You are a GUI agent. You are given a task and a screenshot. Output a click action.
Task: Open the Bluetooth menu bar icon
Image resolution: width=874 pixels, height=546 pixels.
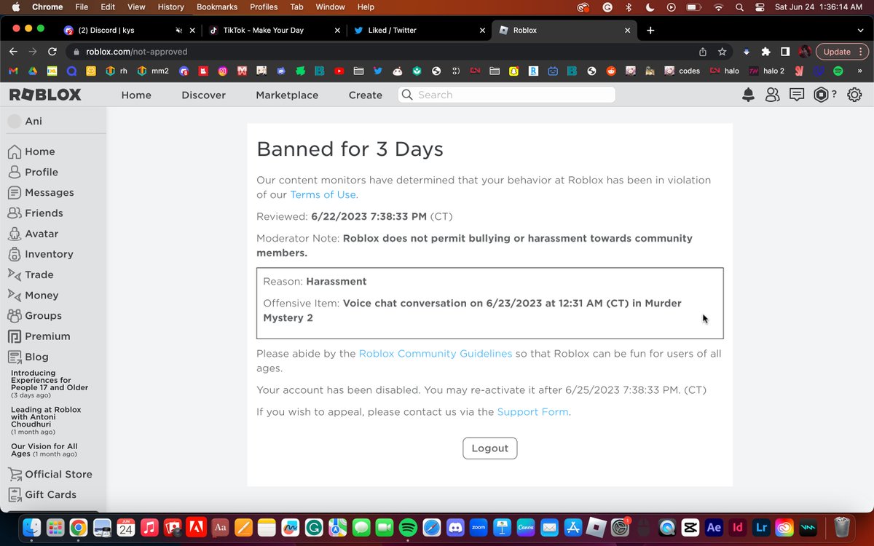(x=628, y=7)
